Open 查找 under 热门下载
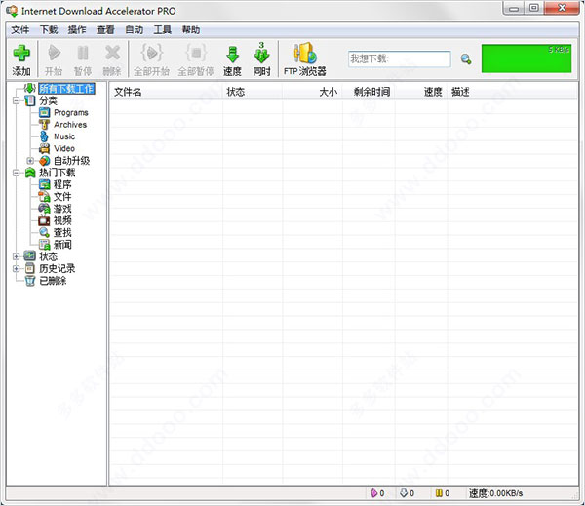The width and height of the screenshot is (585, 506). tap(62, 232)
